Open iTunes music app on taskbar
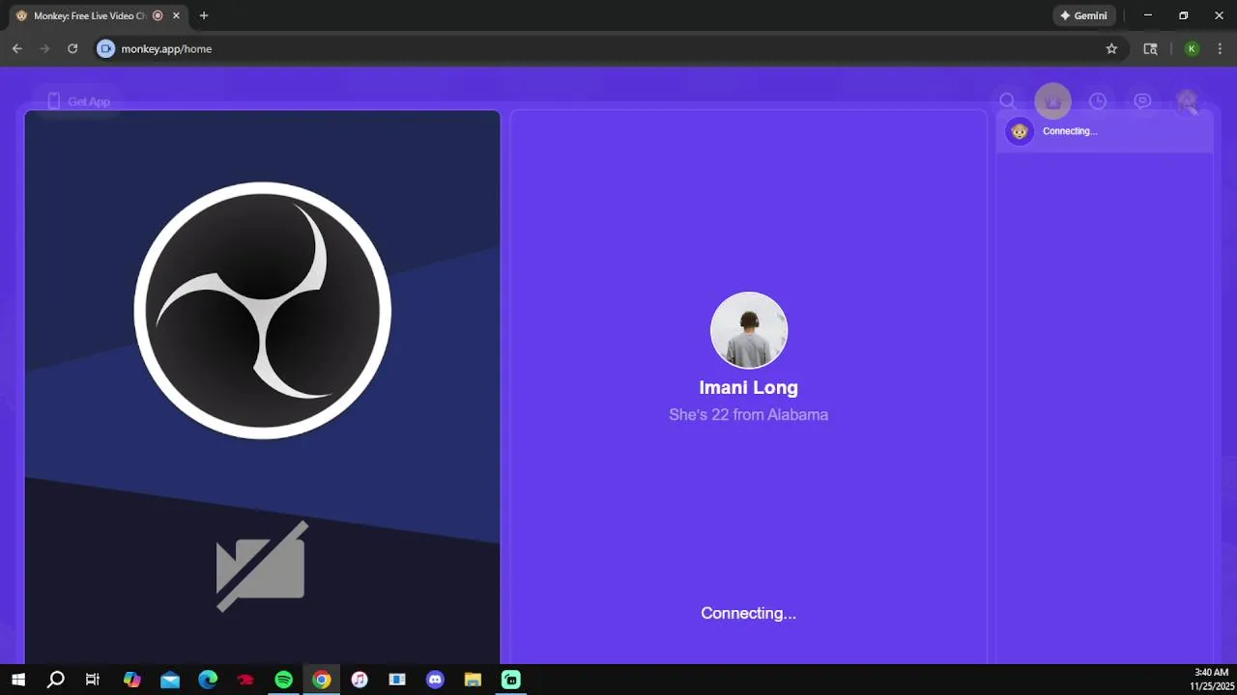Screen dimensions: 1237x695 point(360,680)
